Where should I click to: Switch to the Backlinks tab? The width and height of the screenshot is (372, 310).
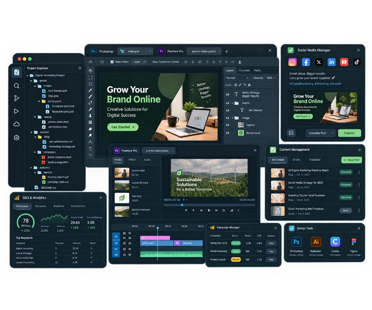pos(59,206)
